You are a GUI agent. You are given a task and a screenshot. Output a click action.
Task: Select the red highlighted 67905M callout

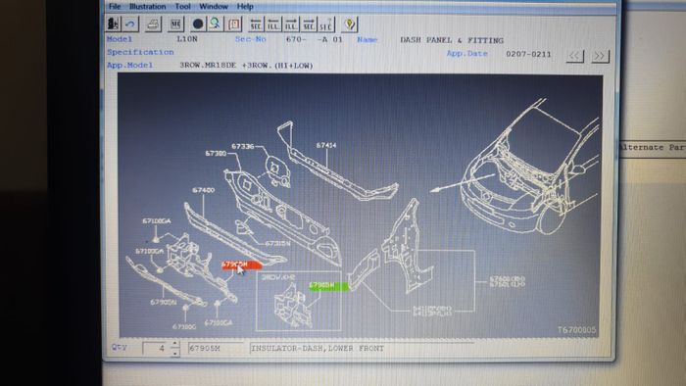coord(242,265)
